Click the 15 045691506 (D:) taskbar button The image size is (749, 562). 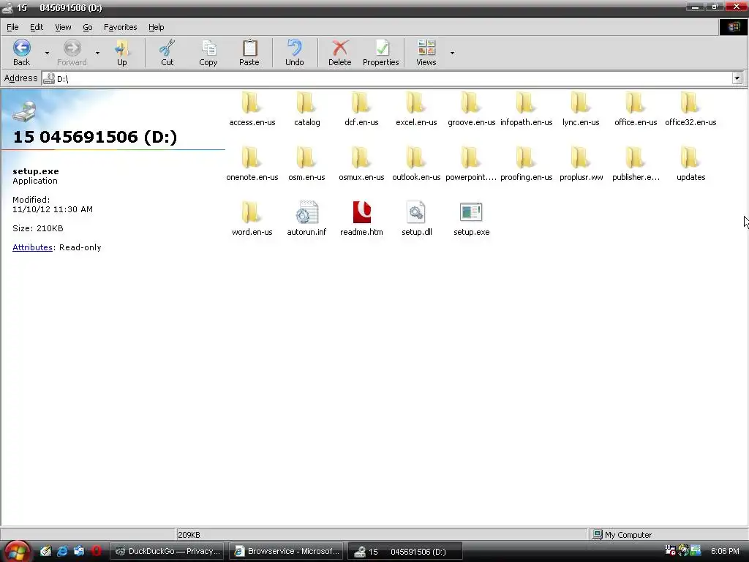coord(404,552)
